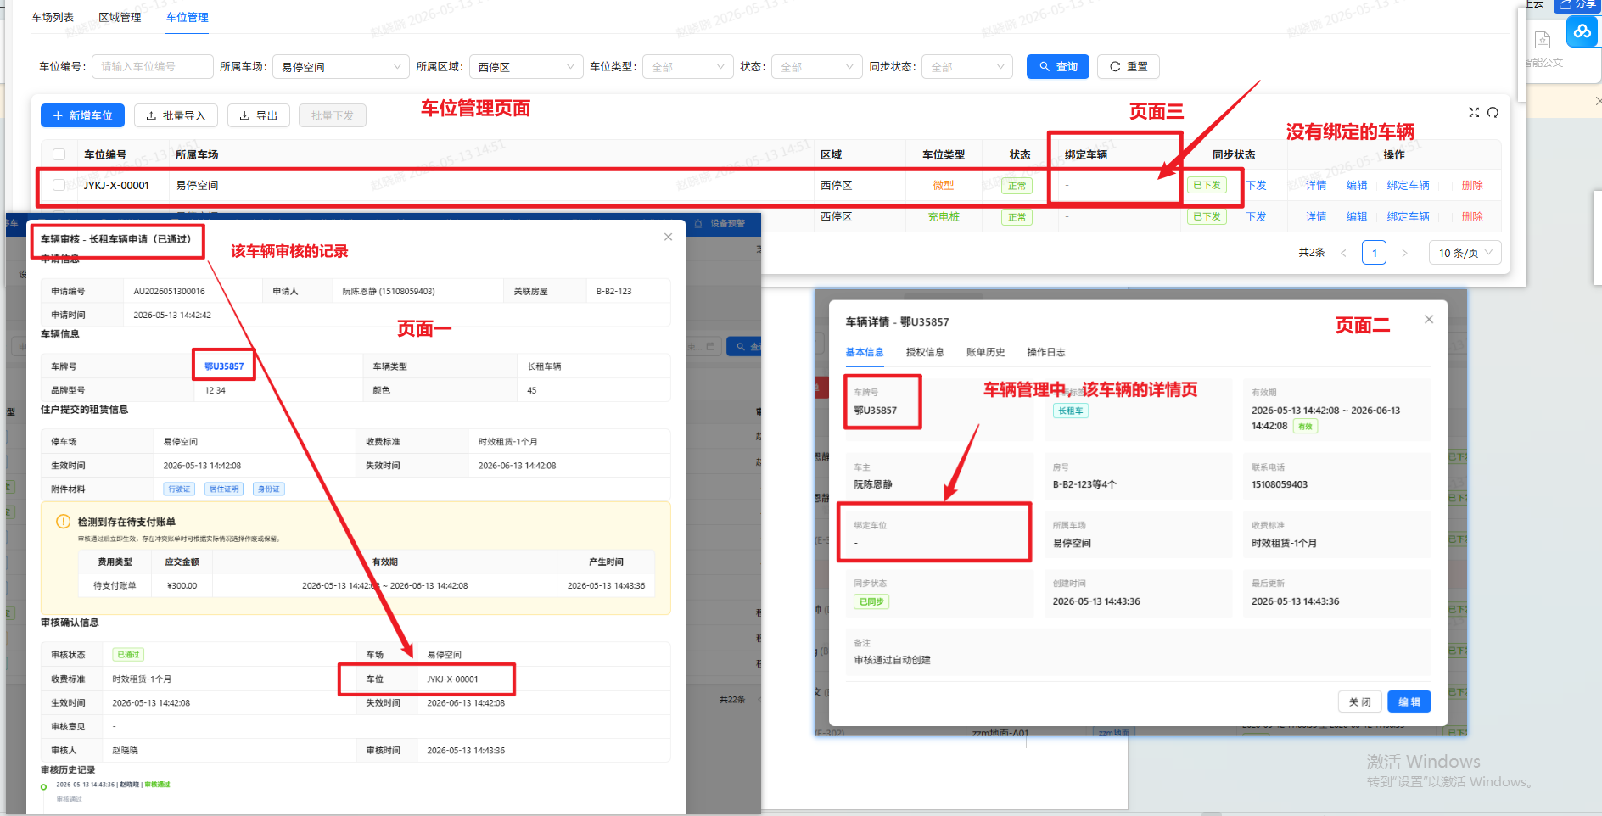Click the blue 编辑 button in 车辆详情
Image resolution: width=1602 pixels, height=816 pixels.
tap(1409, 701)
